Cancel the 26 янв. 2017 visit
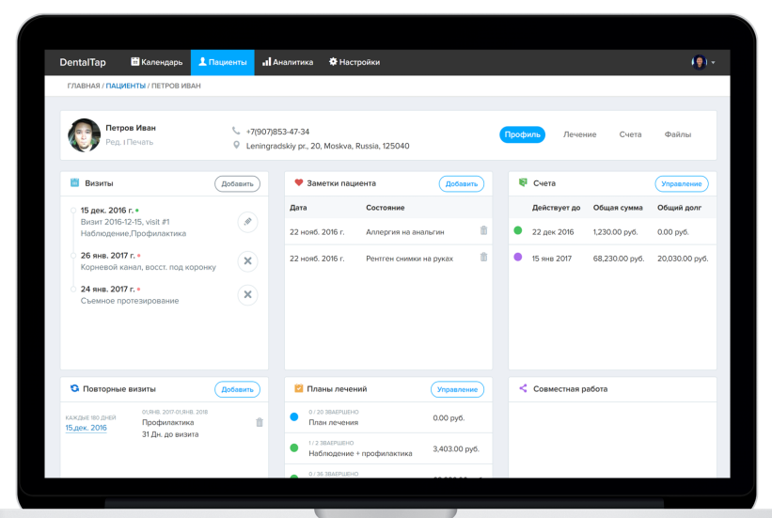The height and width of the screenshot is (518, 772). click(x=247, y=261)
